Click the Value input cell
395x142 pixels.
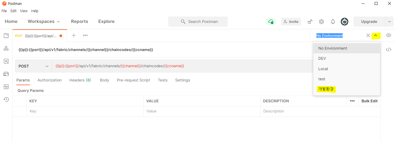coord(202,111)
